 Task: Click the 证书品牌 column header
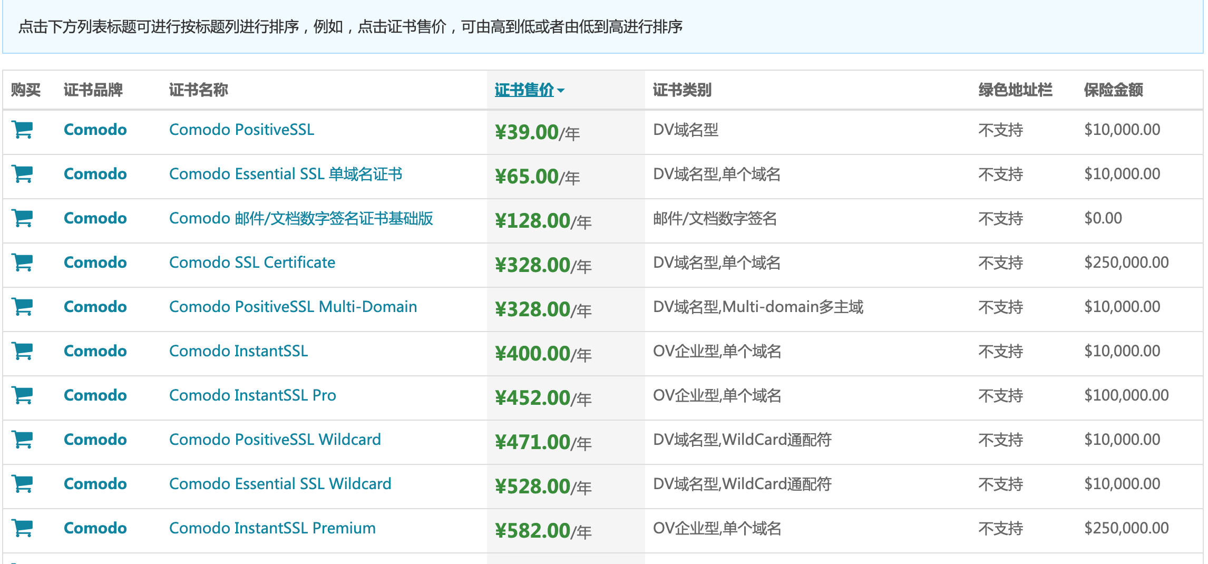(93, 90)
